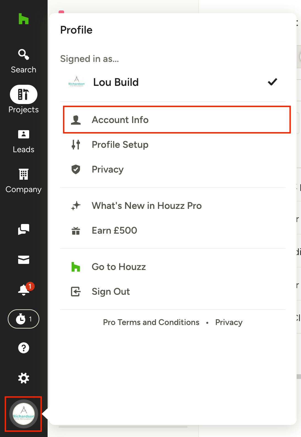The image size is (301, 437).
Task: Select Earn £500 referral option
Action: [x=173, y=230]
